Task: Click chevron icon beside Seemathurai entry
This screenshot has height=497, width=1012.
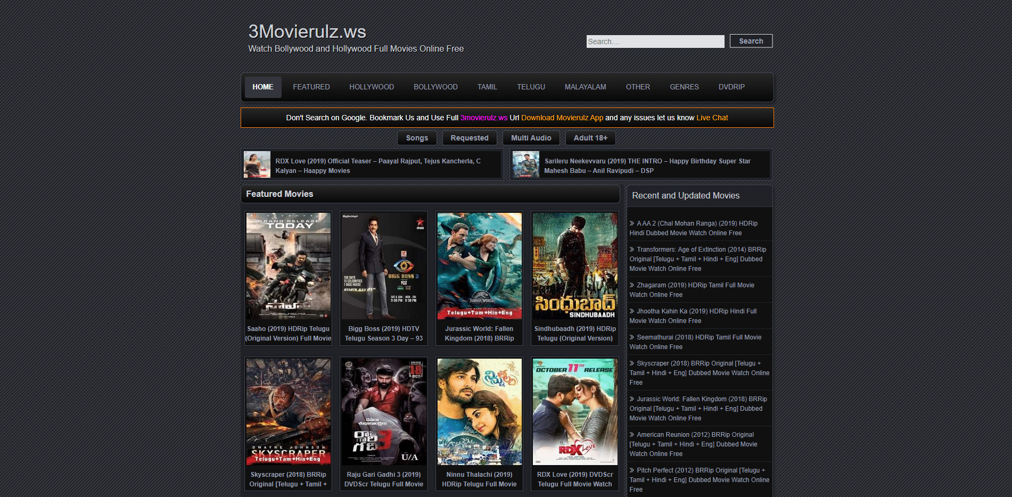Action: [632, 337]
